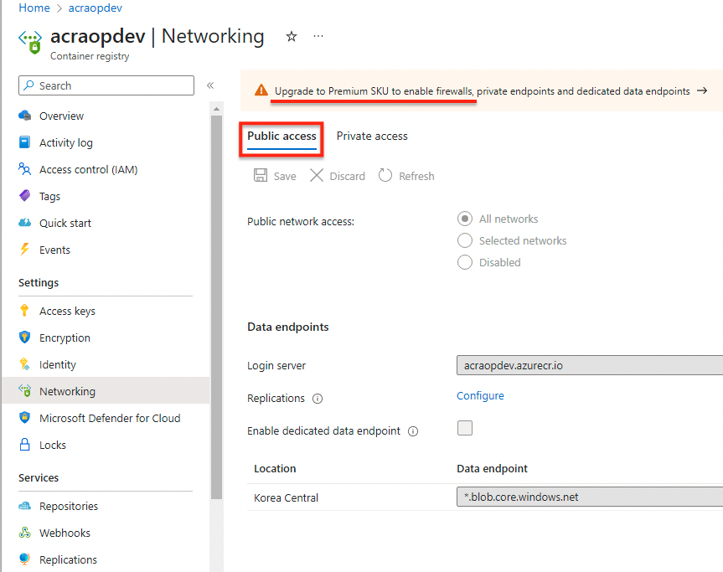Viewport: 723px width, 572px height.
Task: Click the Refresh button label
Action: (416, 176)
